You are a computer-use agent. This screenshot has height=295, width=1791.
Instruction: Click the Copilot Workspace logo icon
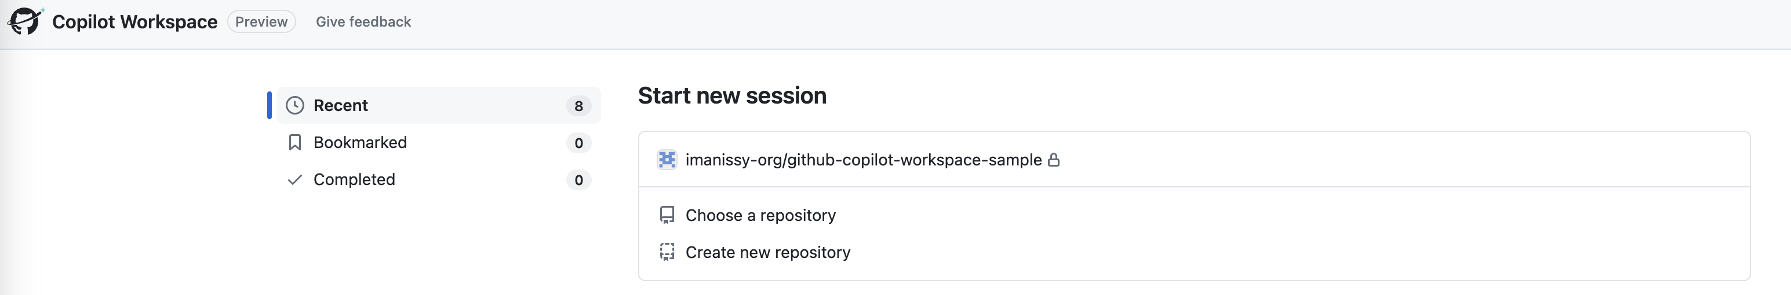pos(25,21)
